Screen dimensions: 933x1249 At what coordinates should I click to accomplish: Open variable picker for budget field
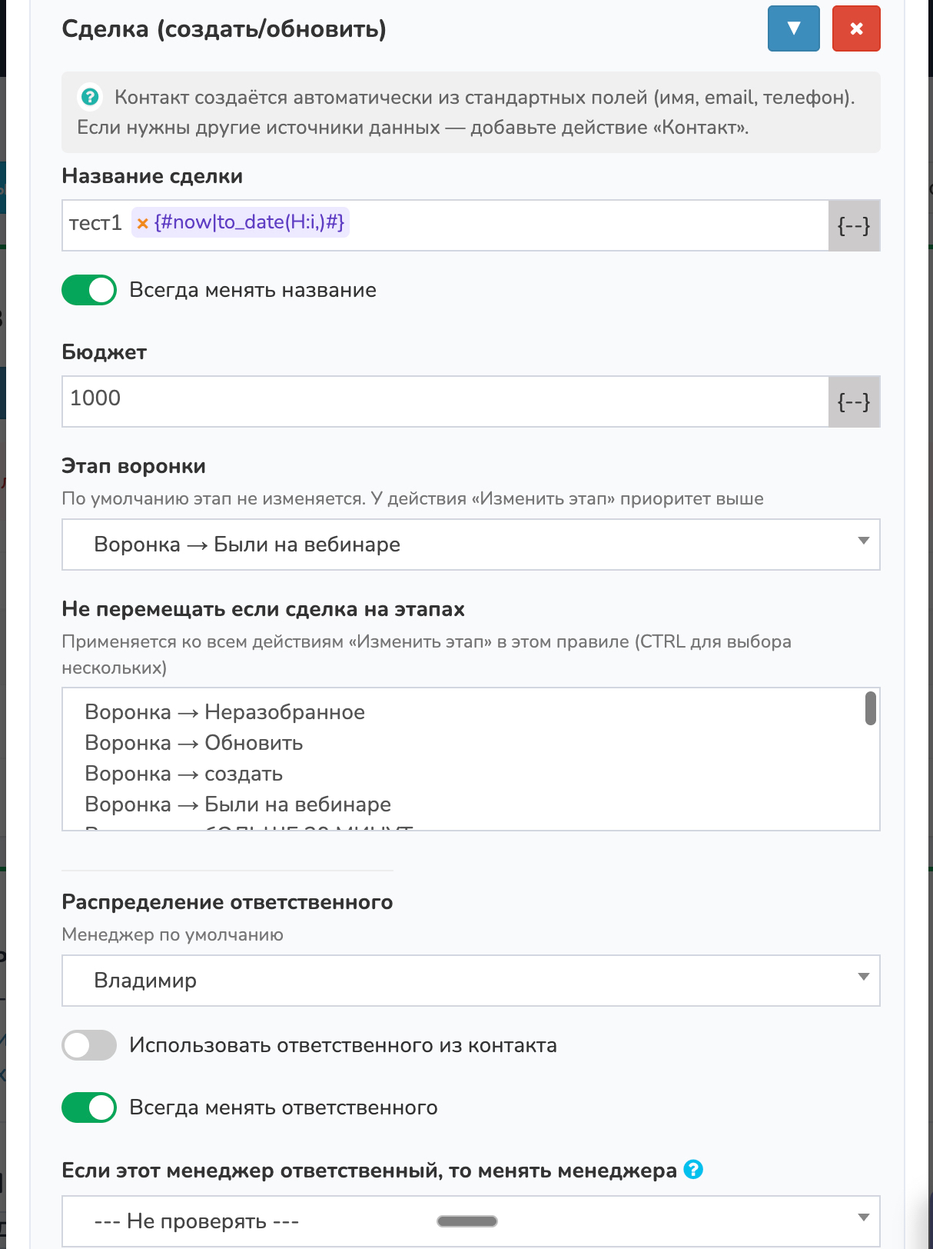pos(853,401)
